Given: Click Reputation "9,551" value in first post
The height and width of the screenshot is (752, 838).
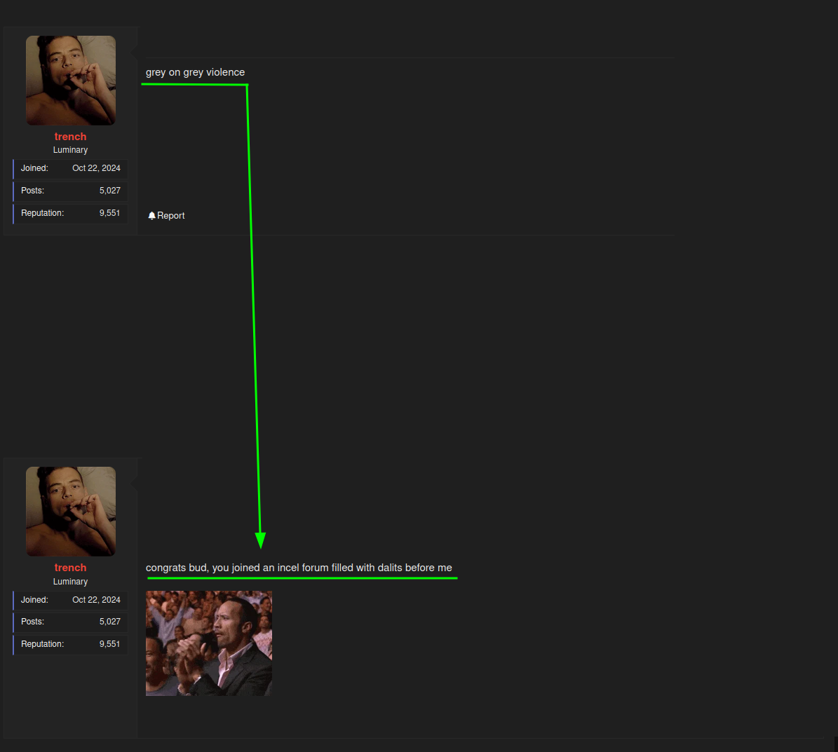Looking at the screenshot, I should coord(110,213).
